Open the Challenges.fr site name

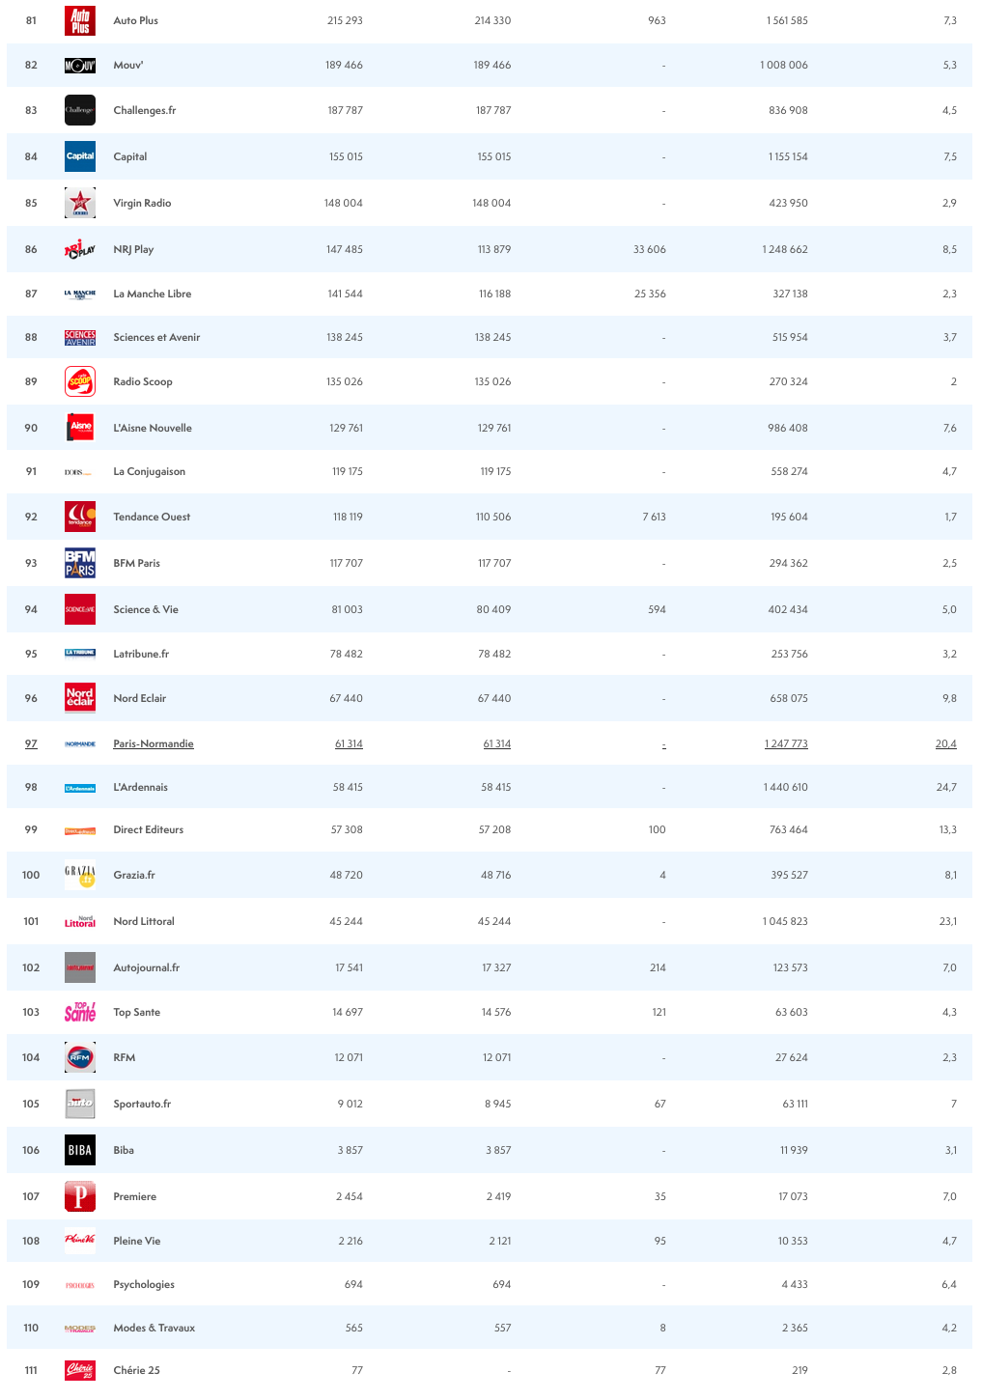[145, 110]
